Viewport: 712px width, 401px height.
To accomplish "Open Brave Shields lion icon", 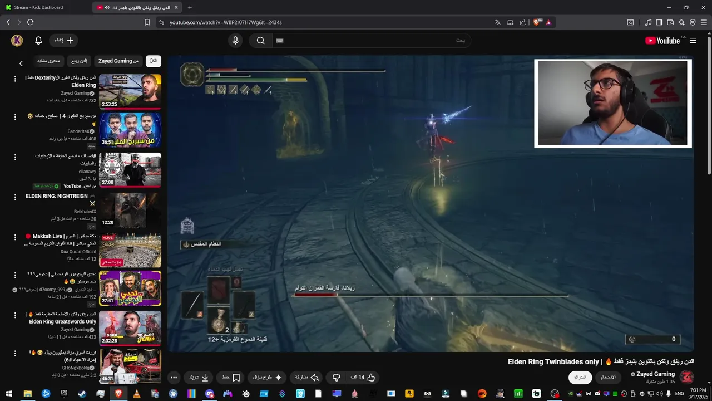I will point(537,22).
